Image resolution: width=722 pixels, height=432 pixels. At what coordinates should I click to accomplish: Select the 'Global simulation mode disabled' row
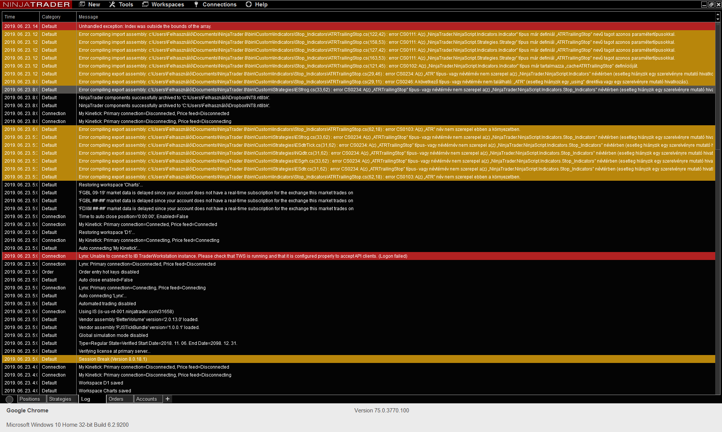pos(359,335)
